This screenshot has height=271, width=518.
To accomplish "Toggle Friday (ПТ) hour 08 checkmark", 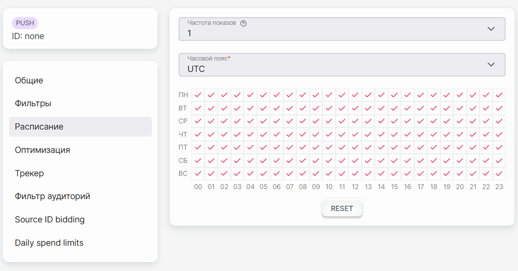I will tap(303, 147).
